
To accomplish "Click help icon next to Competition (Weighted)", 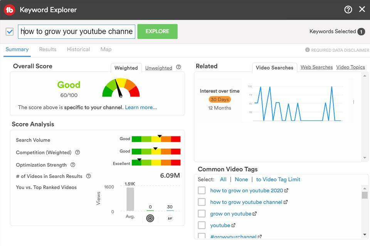I will [77, 152].
